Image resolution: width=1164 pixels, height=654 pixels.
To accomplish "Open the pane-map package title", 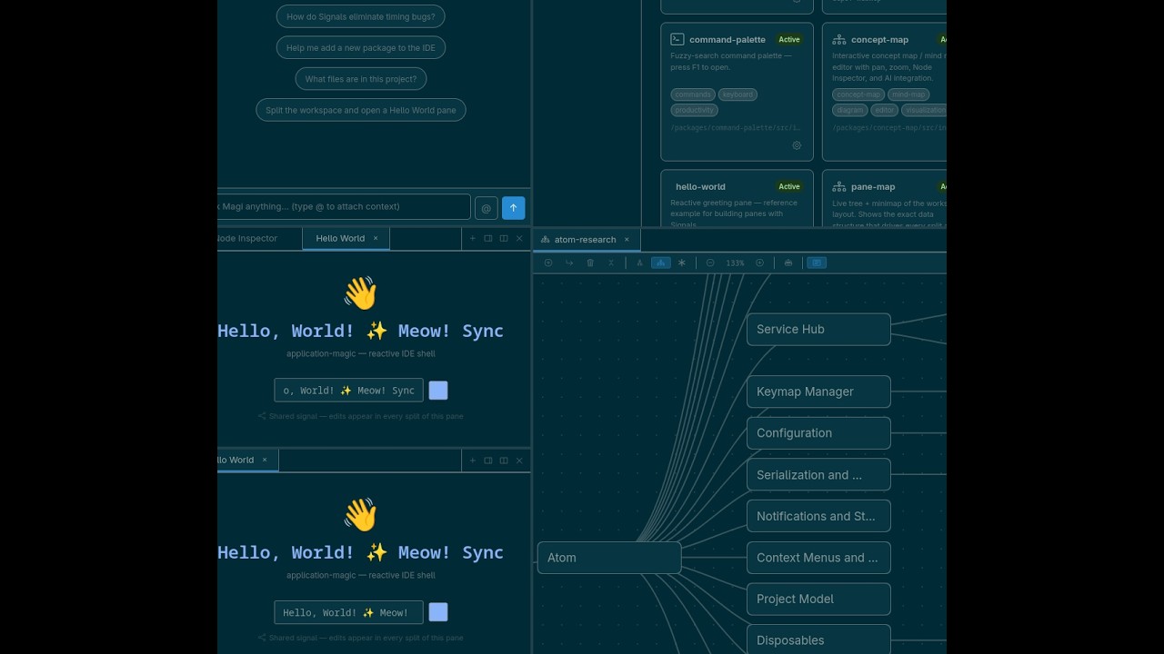I will (x=873, y=187).
